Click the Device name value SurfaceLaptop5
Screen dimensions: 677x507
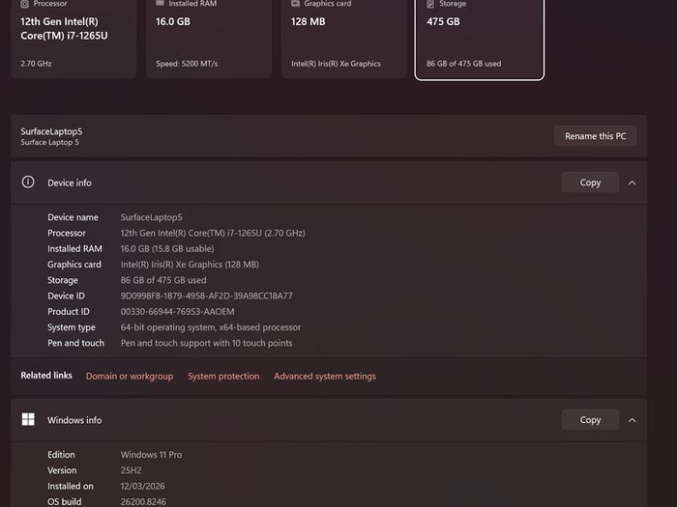pos(151,217)
